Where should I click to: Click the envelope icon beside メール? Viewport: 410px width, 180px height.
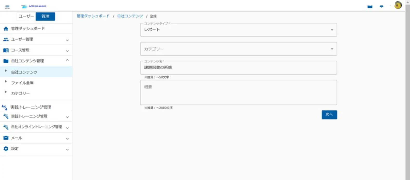coord(6,138)
